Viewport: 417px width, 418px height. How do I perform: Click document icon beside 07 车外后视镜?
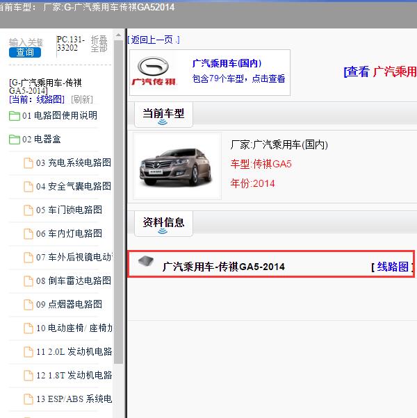[x=28, y=257]
